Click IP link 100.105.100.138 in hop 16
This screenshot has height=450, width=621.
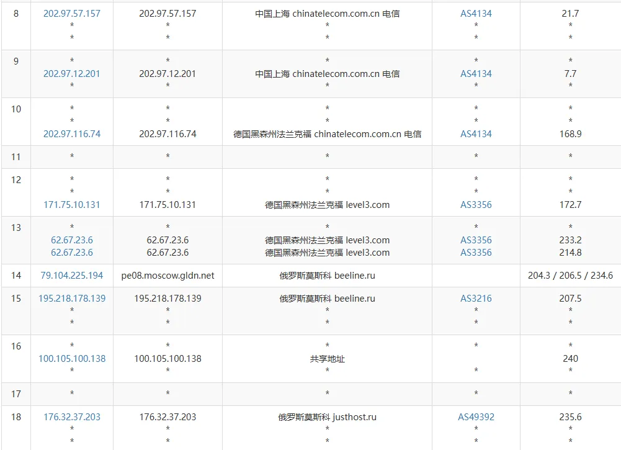point(72,359)
